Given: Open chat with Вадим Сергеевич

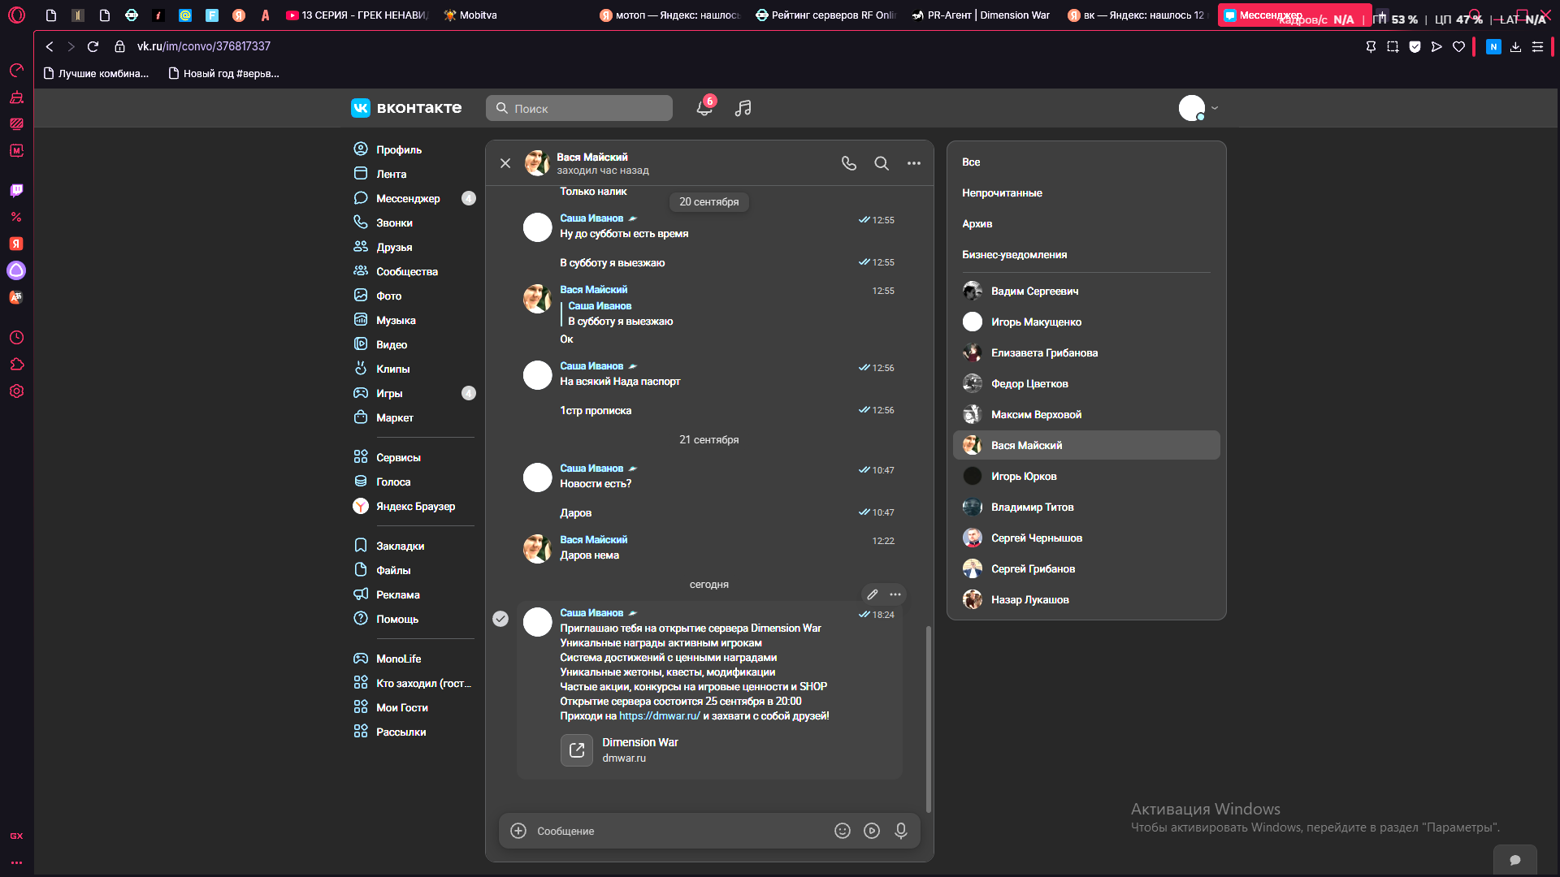Looking at the screenshot, I should click(1086, 291).
